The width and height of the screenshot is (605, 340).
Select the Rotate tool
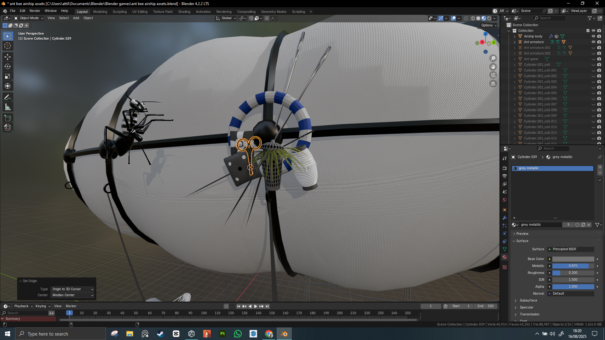8,66
